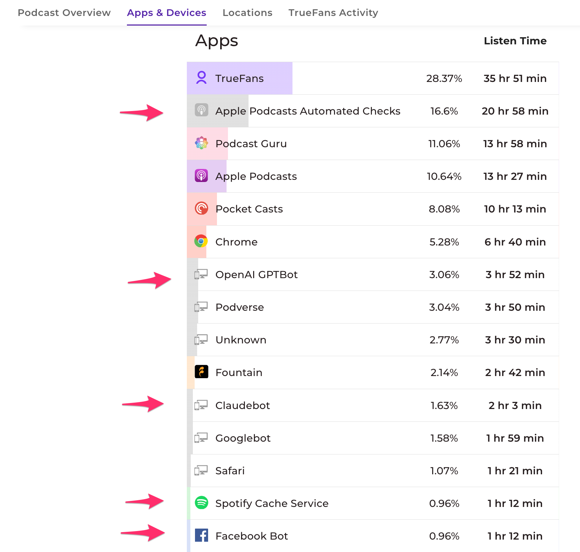
Task: Click the Listen Time column header
Action: (x=515, y=41)
